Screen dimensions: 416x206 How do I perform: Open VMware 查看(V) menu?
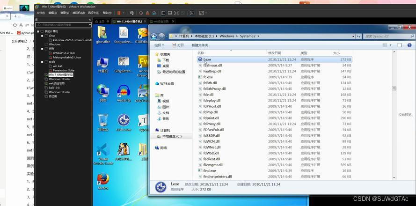pos(65,13)
